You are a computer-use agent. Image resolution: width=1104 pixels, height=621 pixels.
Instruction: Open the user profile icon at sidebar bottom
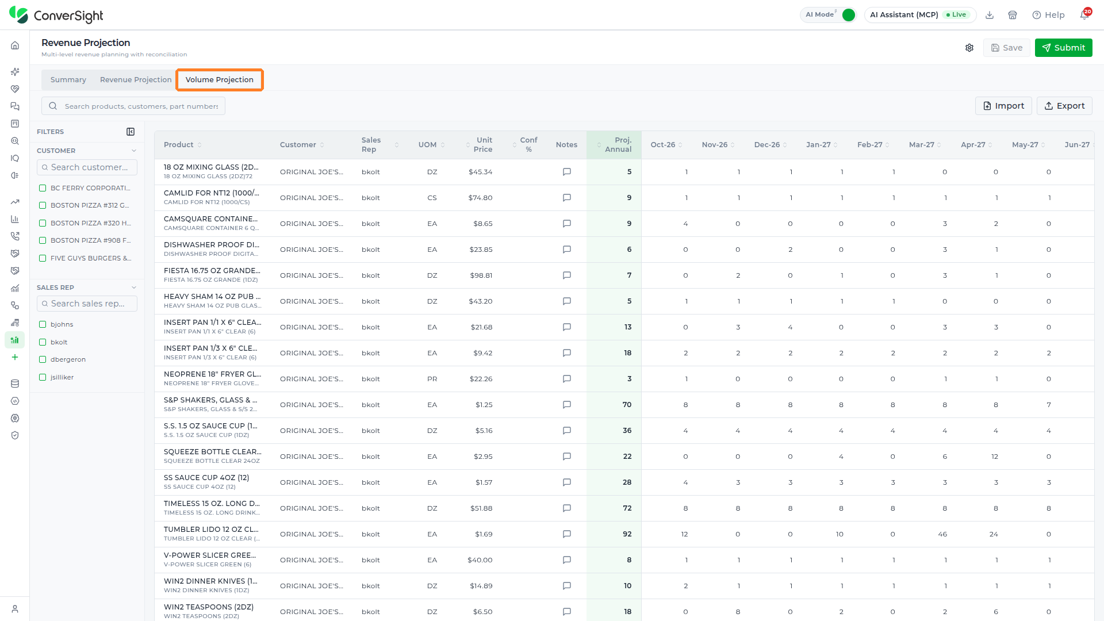tap(15, 609)
